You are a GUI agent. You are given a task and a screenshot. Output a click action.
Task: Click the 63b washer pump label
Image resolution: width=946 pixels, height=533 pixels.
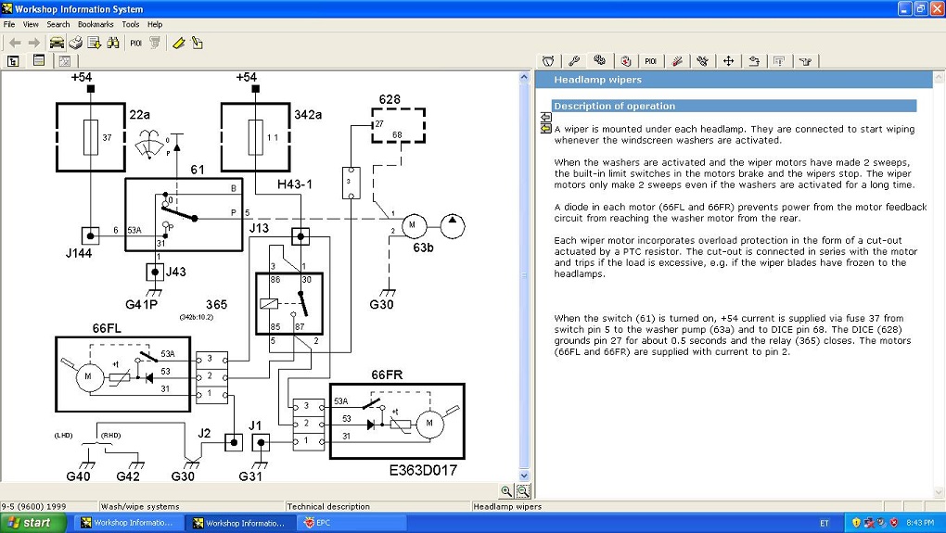tap(423, 247)
